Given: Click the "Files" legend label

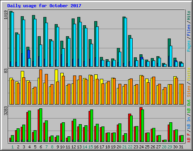Looking at the screenshot, I should click(189, 30).
